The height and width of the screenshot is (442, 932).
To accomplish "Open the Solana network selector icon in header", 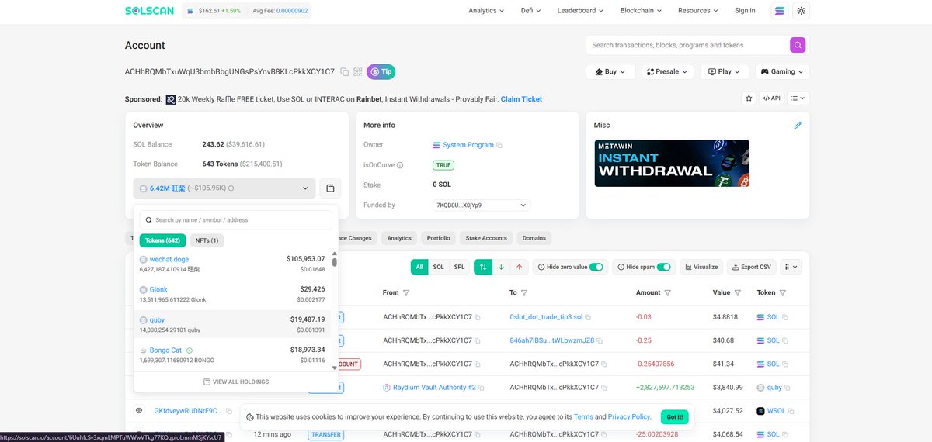I will pyautogui.click(x=780, y=11).
